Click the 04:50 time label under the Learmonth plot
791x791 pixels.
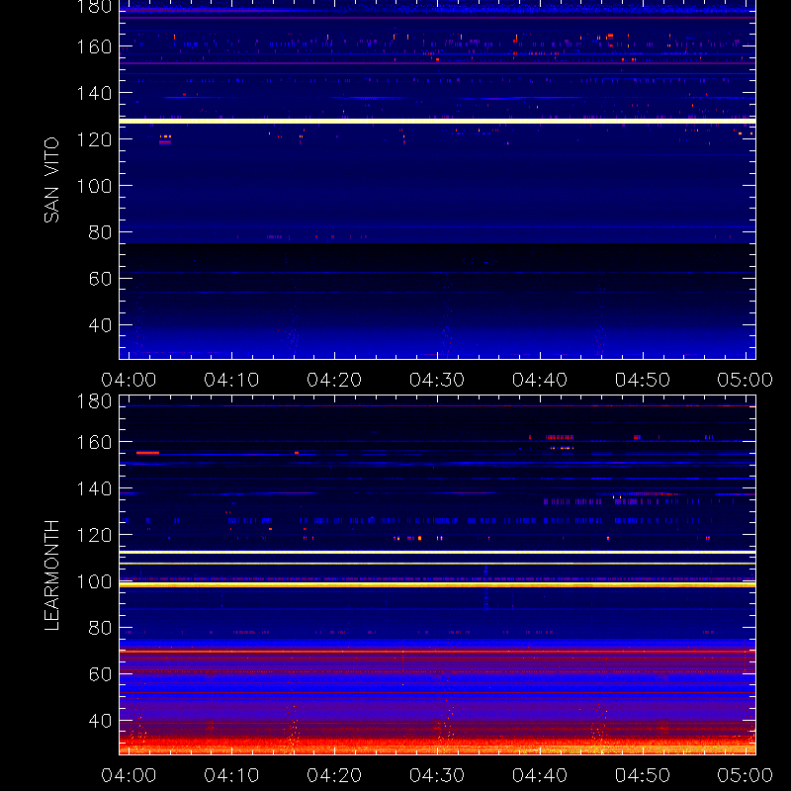[643, 775]
